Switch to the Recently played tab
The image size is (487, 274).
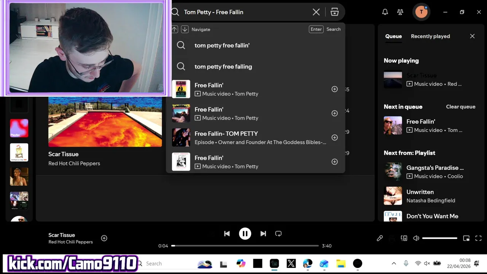click(x=430, y=36)
